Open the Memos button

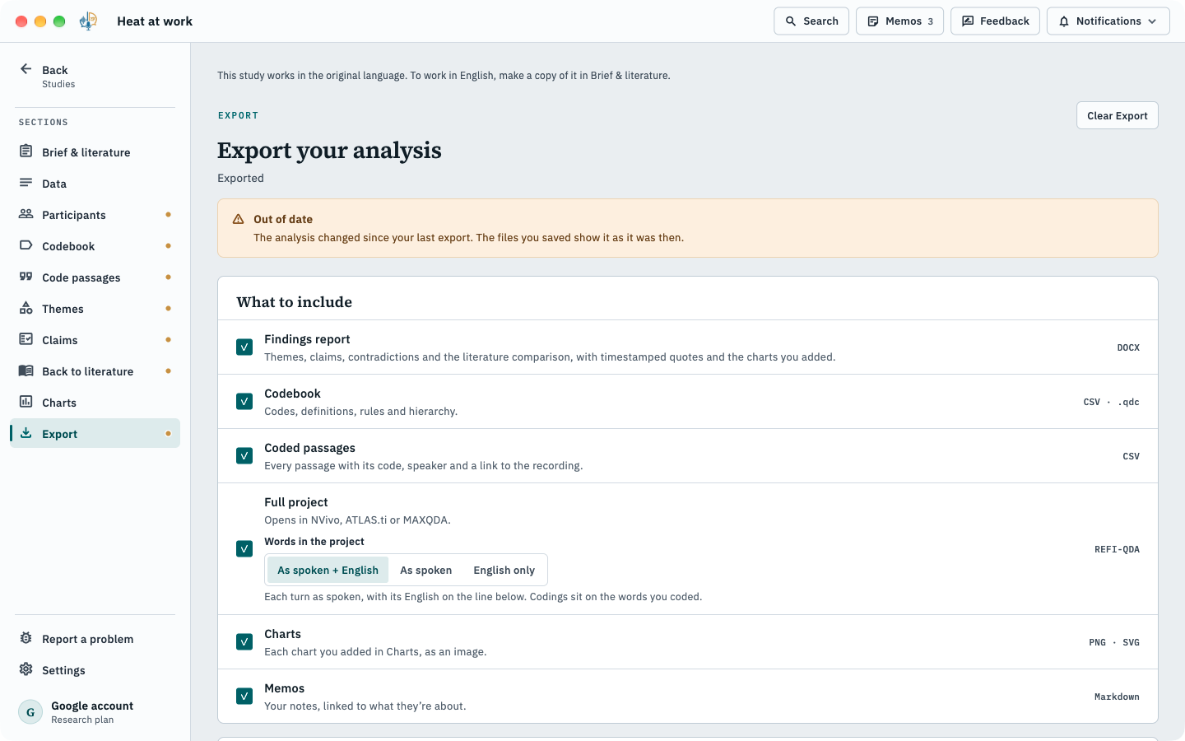click(x=900, y=21)
